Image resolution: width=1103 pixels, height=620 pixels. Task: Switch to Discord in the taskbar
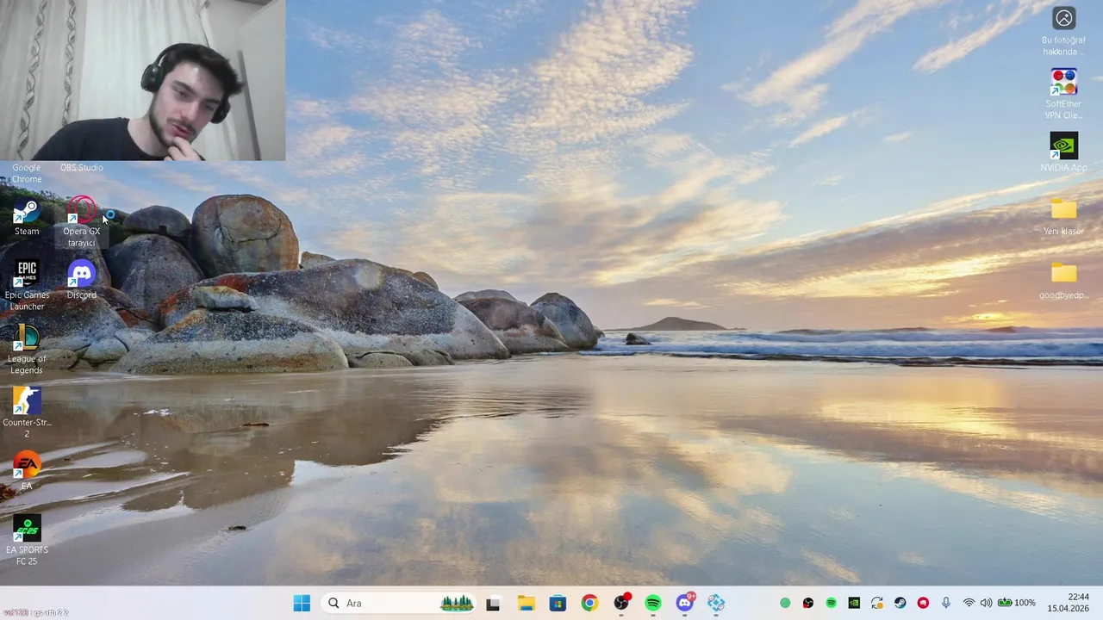(685, 603)
